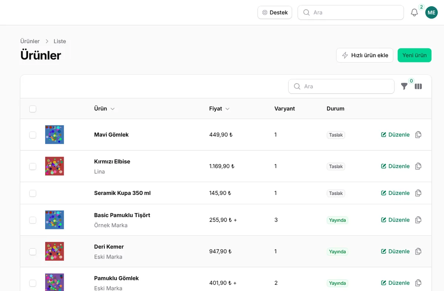Tick the Deri Kemer row checkbox
This screenshot has width=444, height=291.
33,251
